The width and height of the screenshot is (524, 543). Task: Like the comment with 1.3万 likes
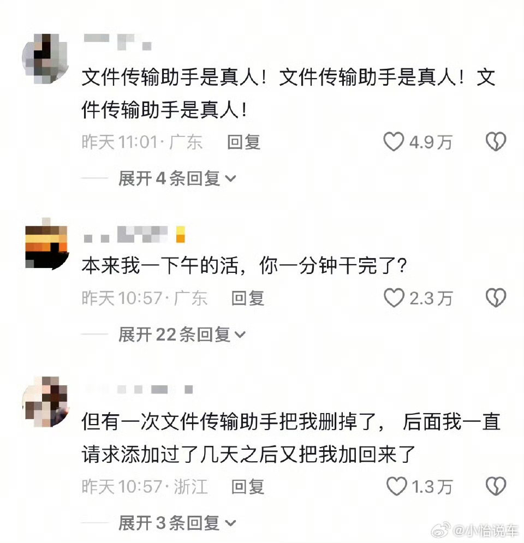(x=396, y=486)
